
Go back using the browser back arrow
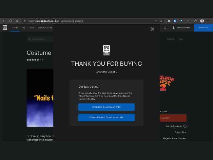[4, 21]
